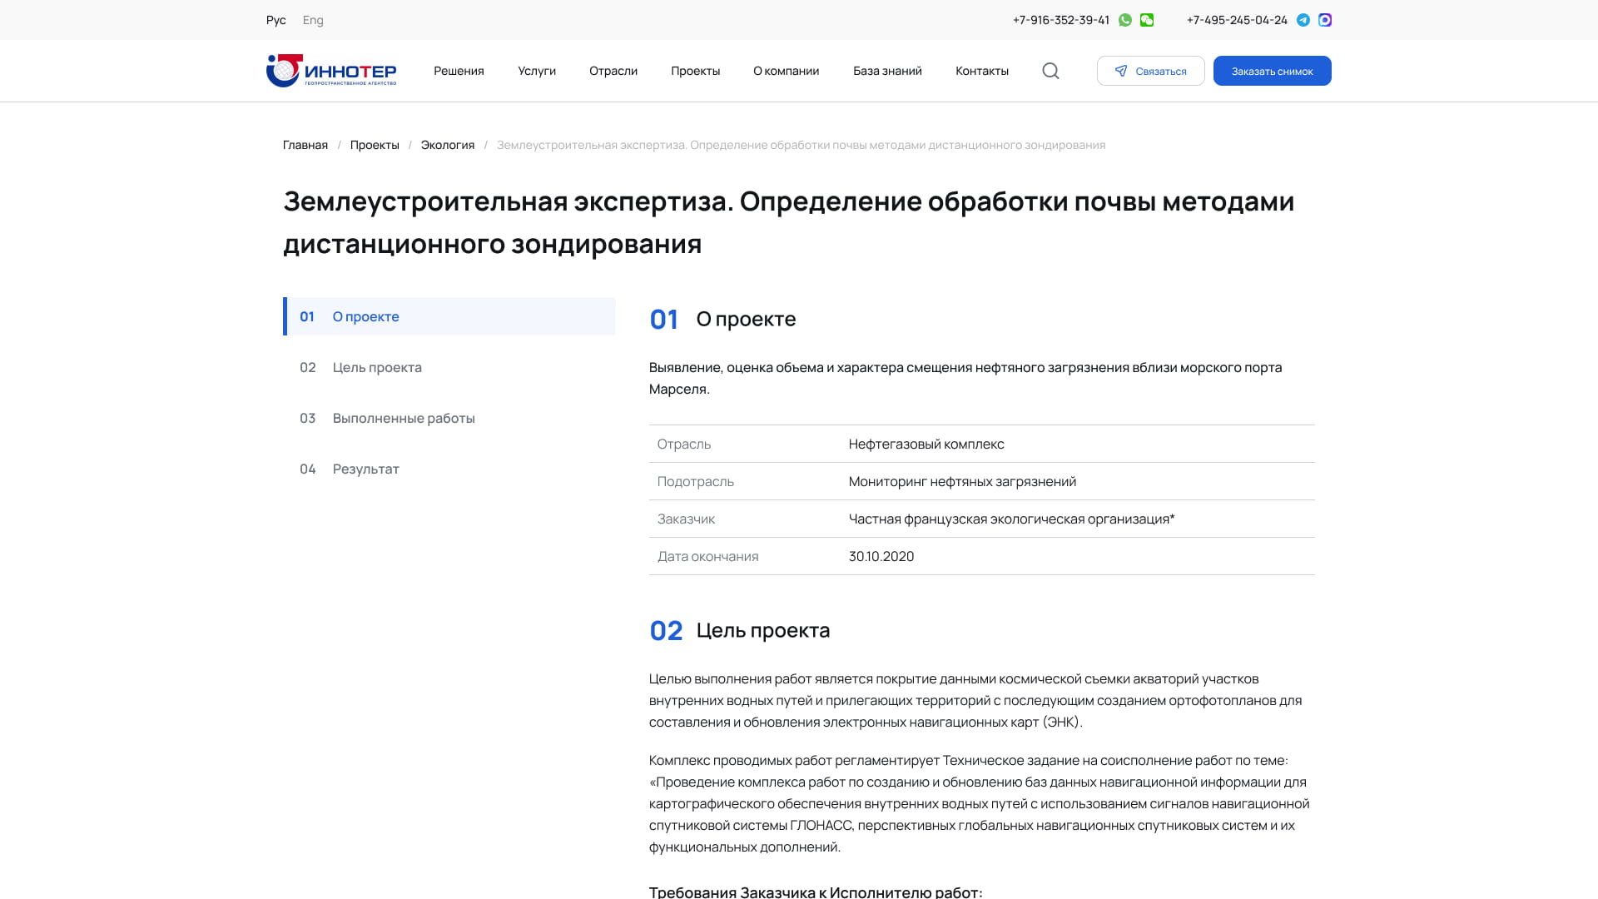1598x899 pixels.
Task: Click the Связаться button
Action: click(1150, 71)
